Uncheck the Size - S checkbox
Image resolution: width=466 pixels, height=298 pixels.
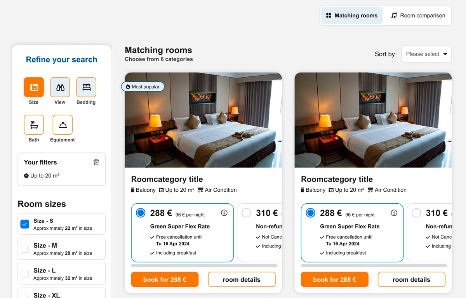click(25, 224)
